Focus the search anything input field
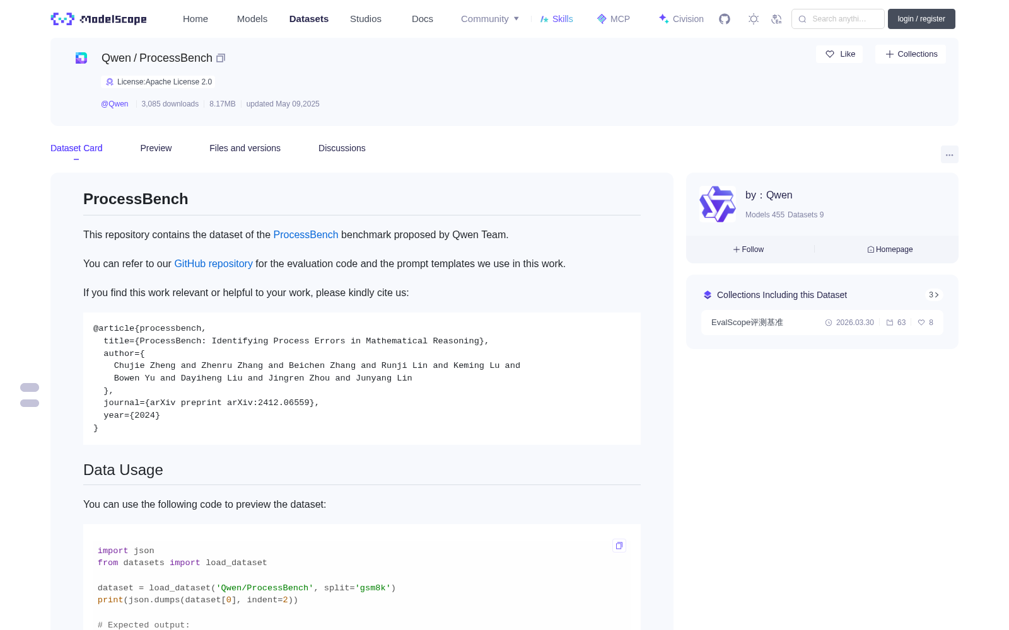This screenshot has width=1009, height=630. pyautogui.click(x=838, y=19)
